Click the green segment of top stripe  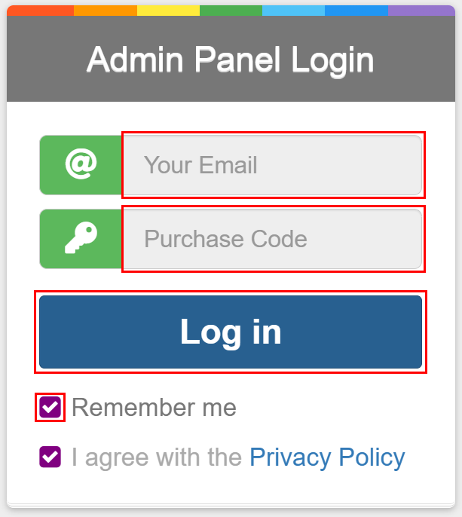click(231, 11)
